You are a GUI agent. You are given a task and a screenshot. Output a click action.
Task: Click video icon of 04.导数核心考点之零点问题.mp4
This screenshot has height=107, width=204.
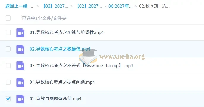click(x=20, y=82)
